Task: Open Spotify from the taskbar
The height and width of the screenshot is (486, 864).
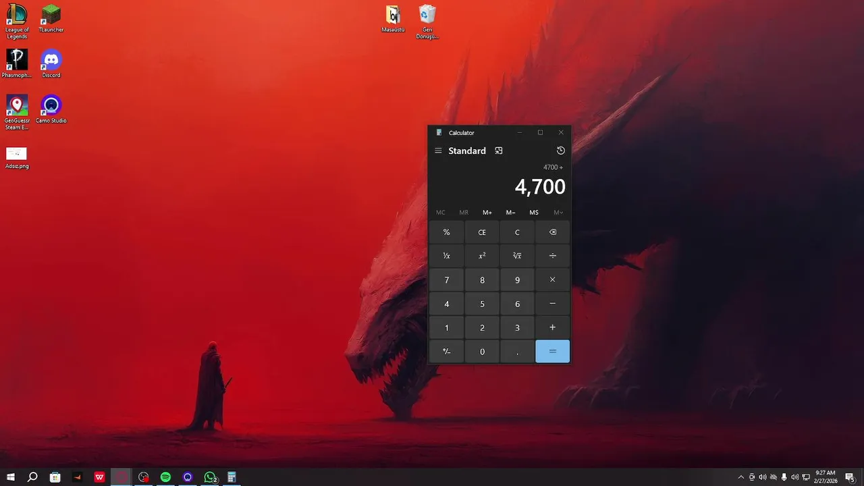Action: click(165, 477)
